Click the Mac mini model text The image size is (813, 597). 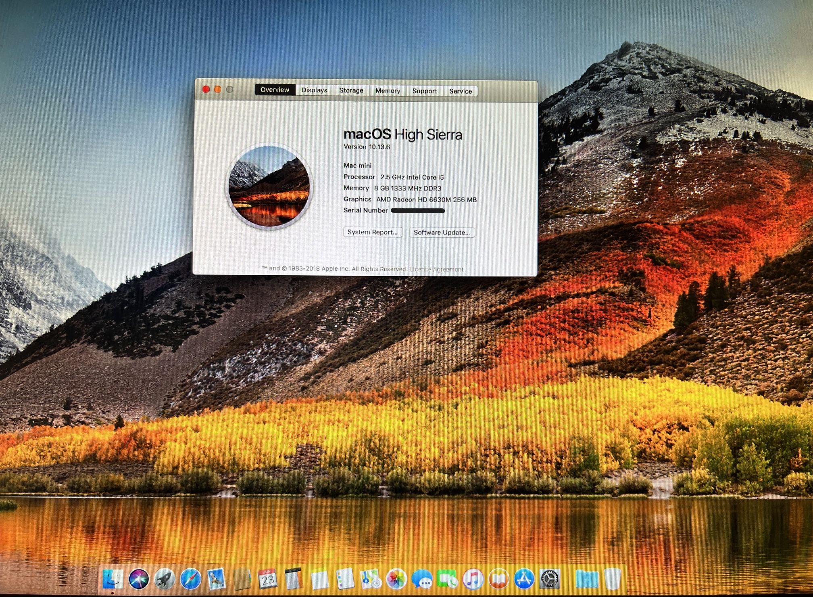(x=358, y=165)
